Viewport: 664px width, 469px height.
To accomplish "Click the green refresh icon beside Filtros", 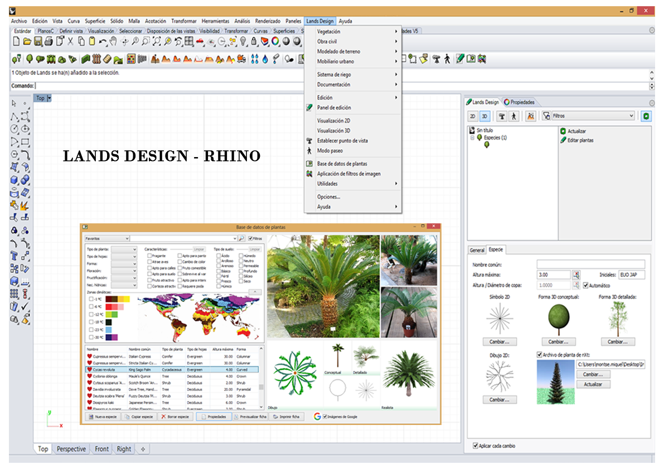I will [646, 116].
